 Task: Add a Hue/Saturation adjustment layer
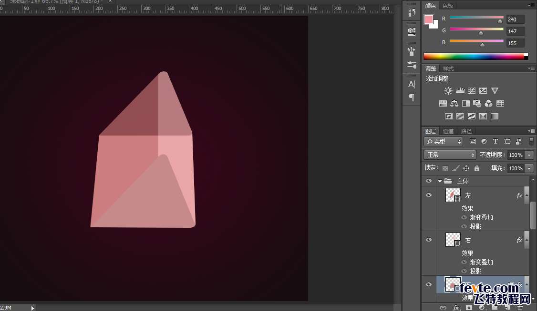pos(443,104)
